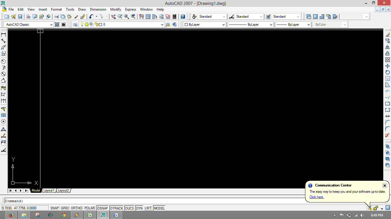Select the Center Mark dimension tool
Image resolution: width=391 pixels, height=219 pixels.
(x=4, y=121)
